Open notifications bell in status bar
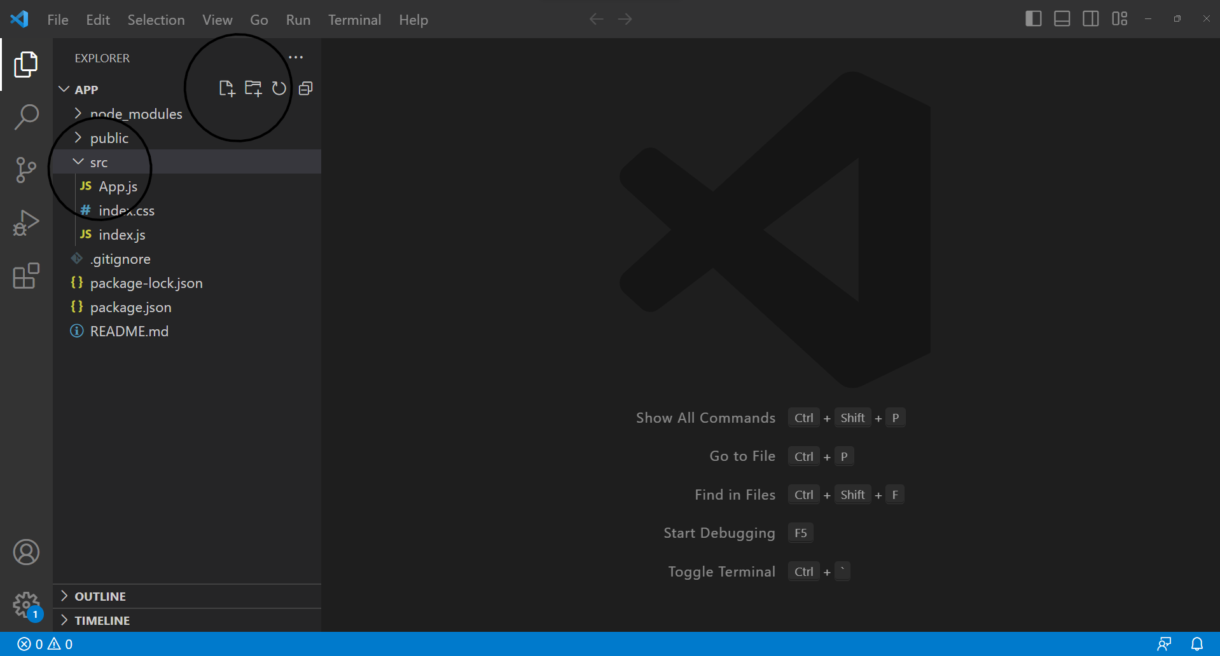1220x656 pixels. (1197, 644)
